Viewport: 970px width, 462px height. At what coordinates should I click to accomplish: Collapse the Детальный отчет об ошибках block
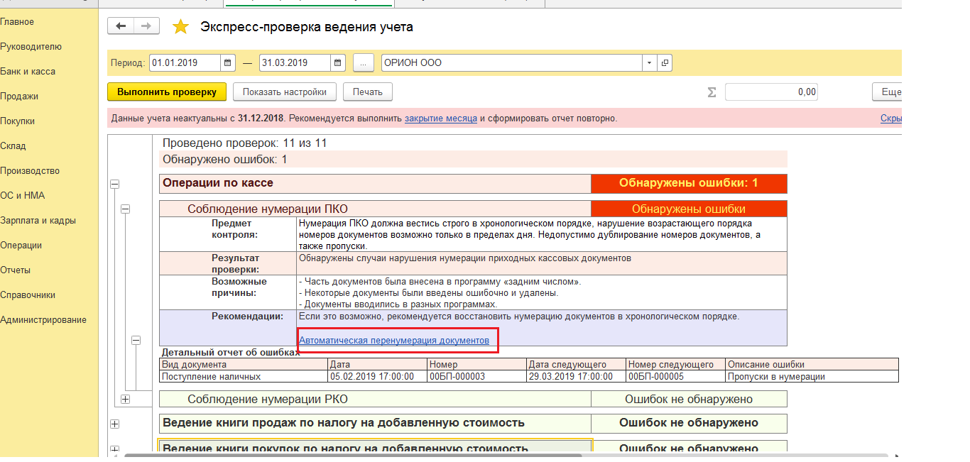click(x=136, y=341)
